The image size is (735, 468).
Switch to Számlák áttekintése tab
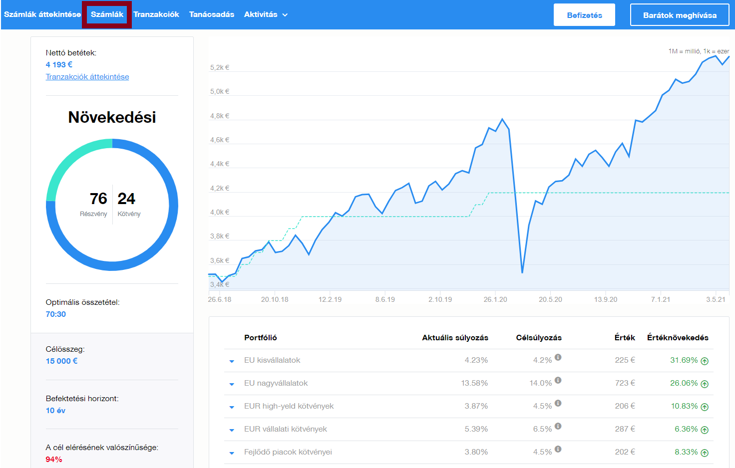point(42,14)
